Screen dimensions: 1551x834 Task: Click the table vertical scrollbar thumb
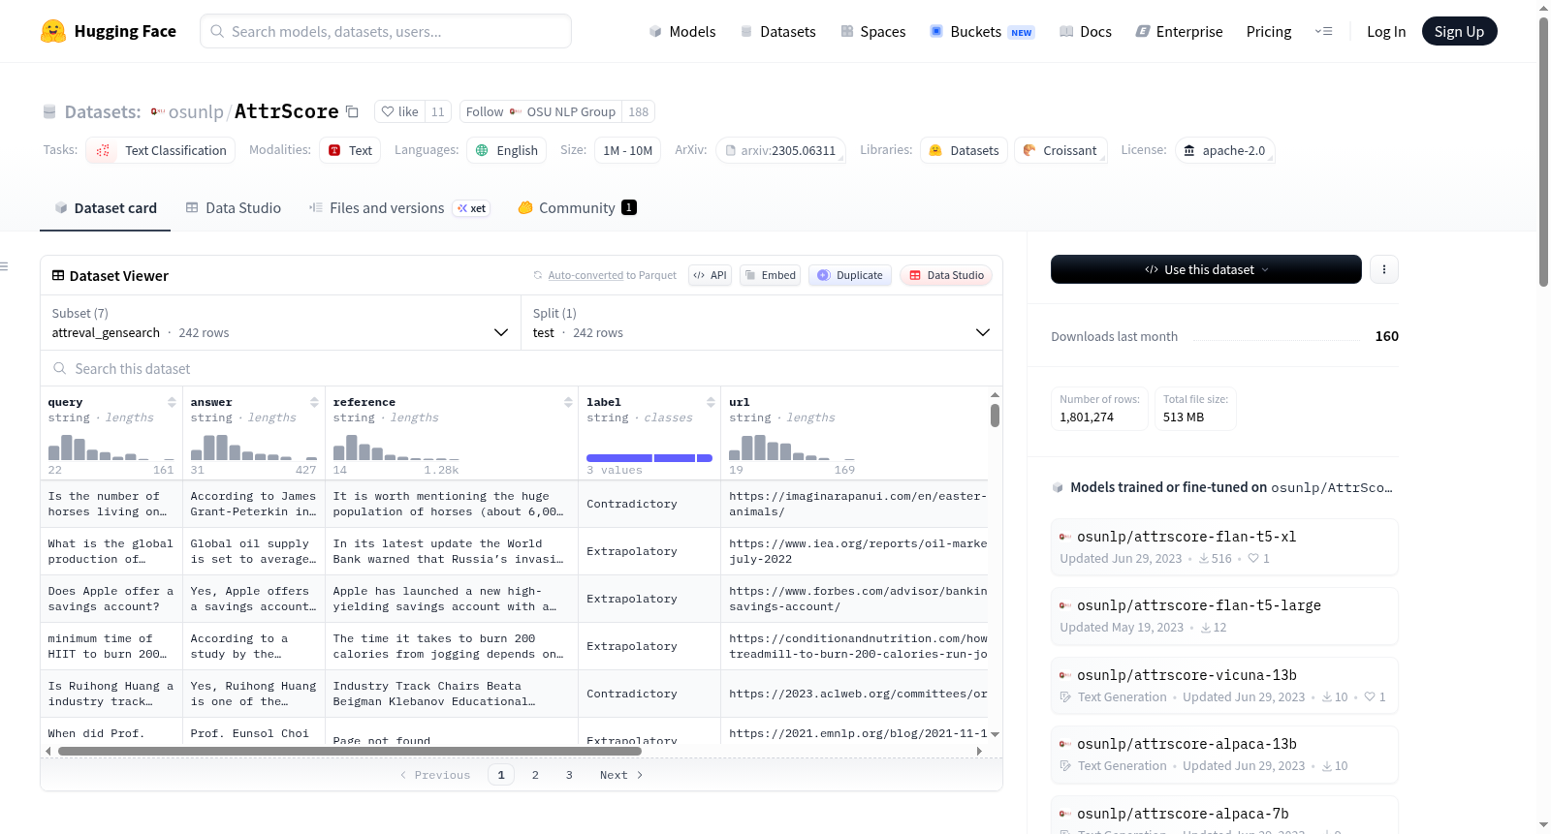[995, 416]
